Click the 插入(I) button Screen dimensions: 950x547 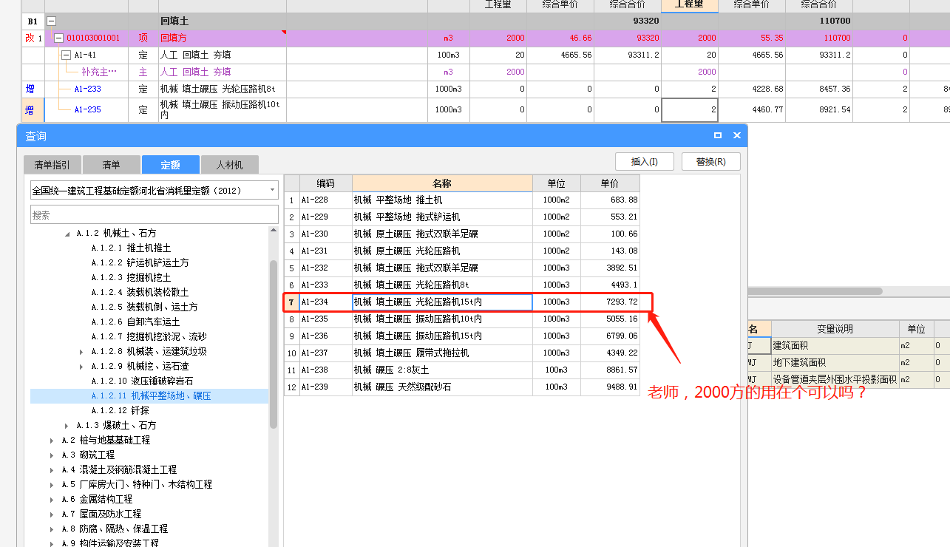(x=644, y=162)
